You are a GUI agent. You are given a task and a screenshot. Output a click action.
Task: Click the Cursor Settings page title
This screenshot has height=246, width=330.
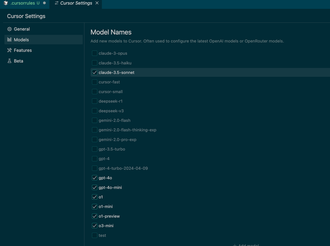[26, 16]
